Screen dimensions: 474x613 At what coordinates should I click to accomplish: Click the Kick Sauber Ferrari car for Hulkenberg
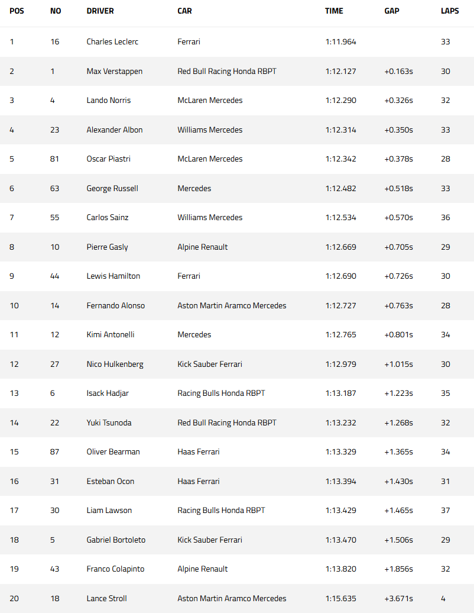pos(210,364)
